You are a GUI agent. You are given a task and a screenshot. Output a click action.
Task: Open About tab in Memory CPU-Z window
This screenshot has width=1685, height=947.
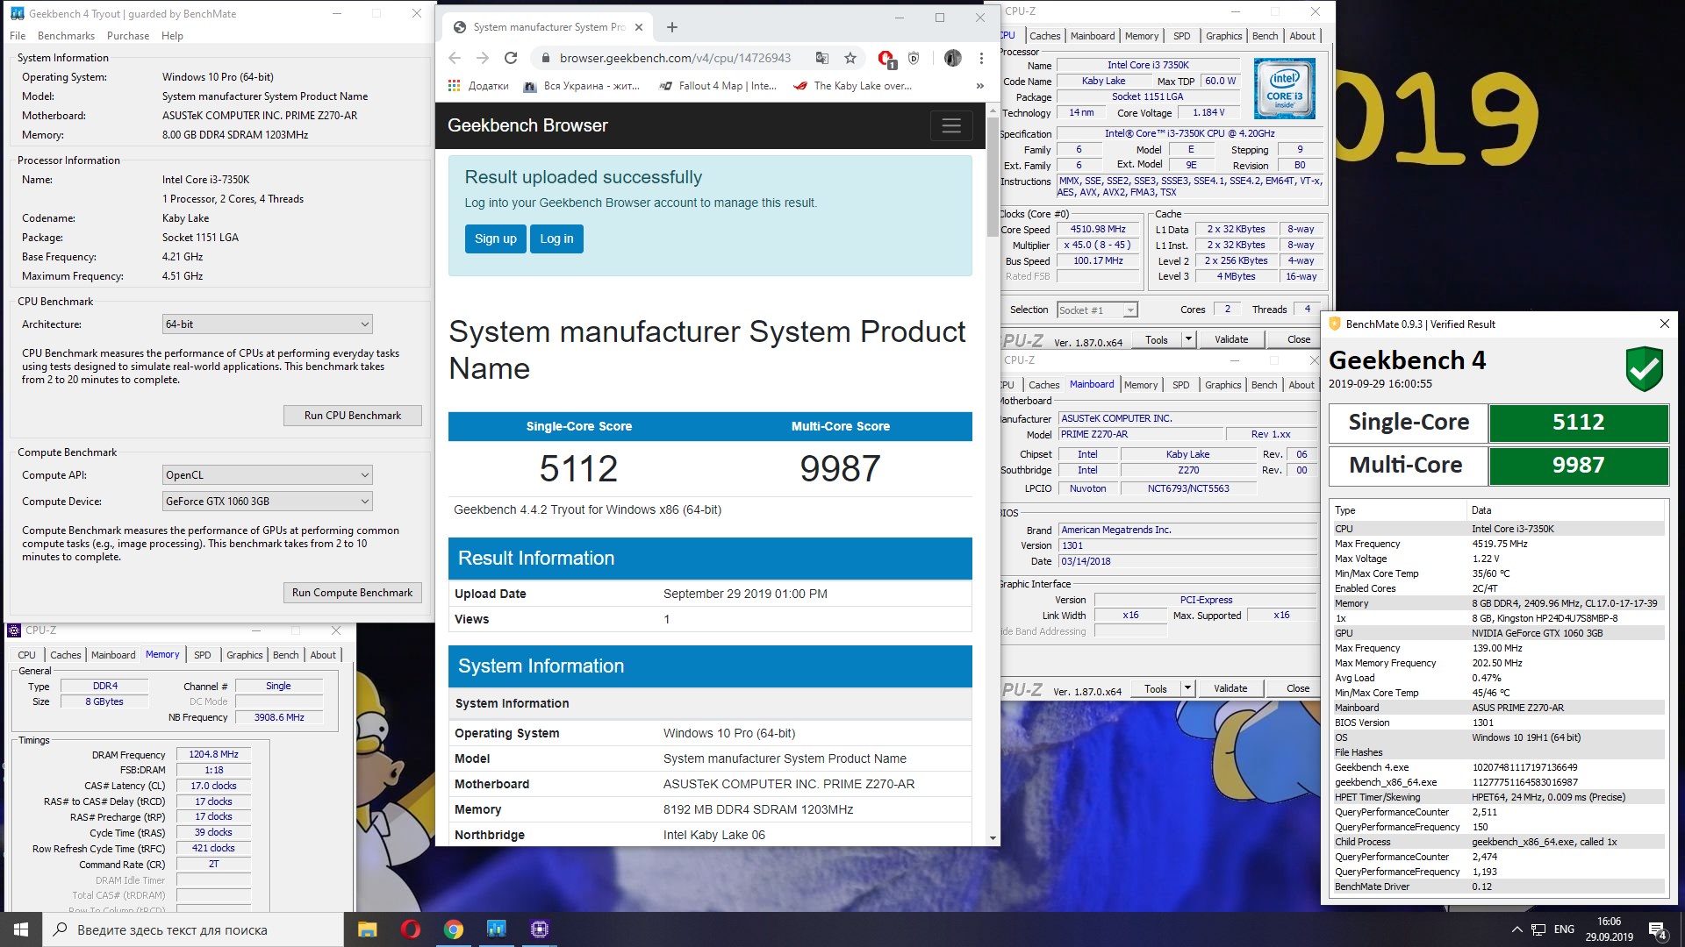pos(323,655)
